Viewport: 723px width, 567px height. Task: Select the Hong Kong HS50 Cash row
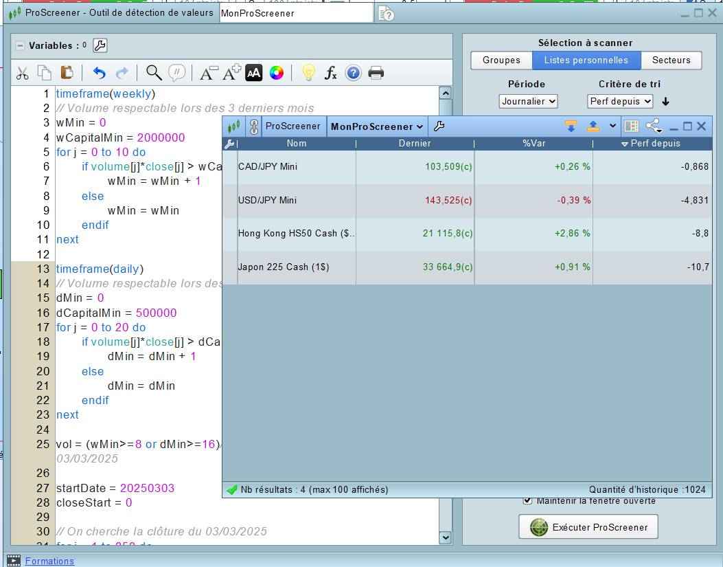tap(467, 234)
